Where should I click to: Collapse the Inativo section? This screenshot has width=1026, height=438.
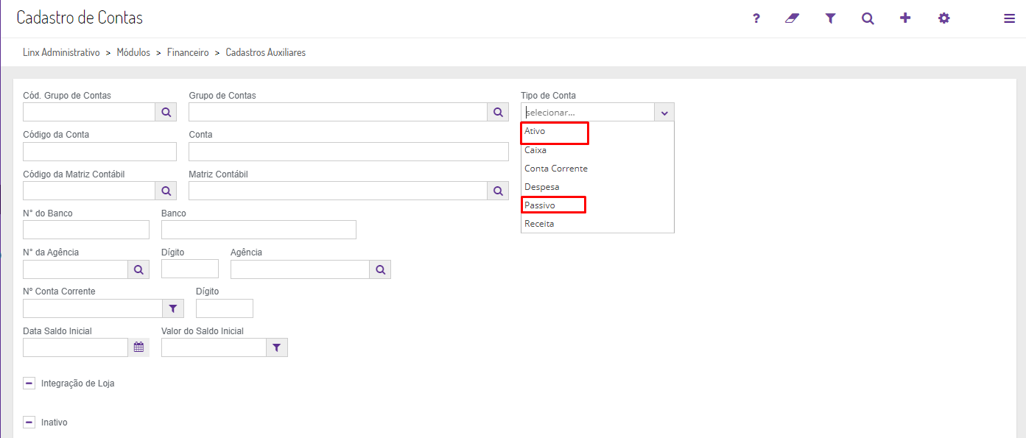coord(29,423)
